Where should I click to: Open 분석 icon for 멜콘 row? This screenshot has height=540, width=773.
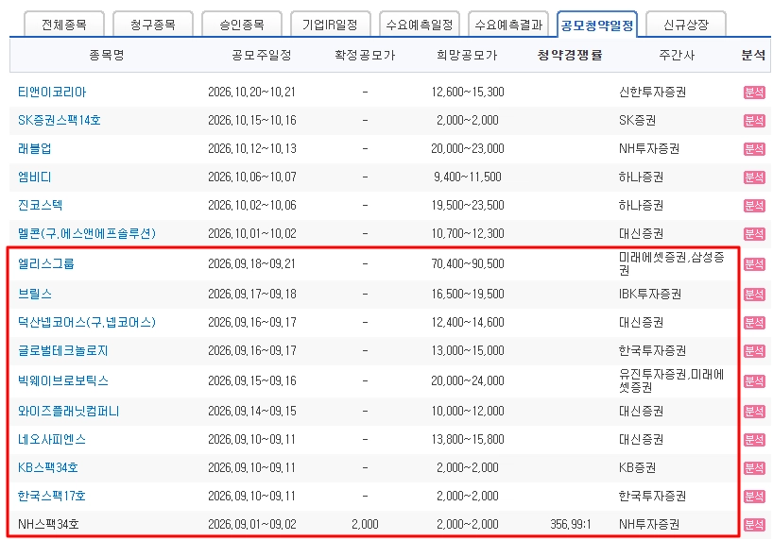pos(754,233)
